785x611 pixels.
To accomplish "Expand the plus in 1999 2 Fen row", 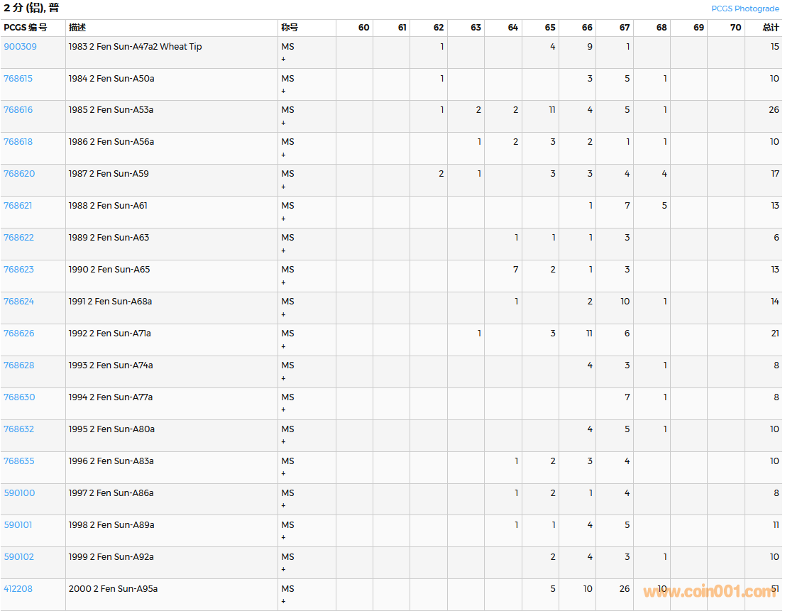I will (x=283, y=570).
